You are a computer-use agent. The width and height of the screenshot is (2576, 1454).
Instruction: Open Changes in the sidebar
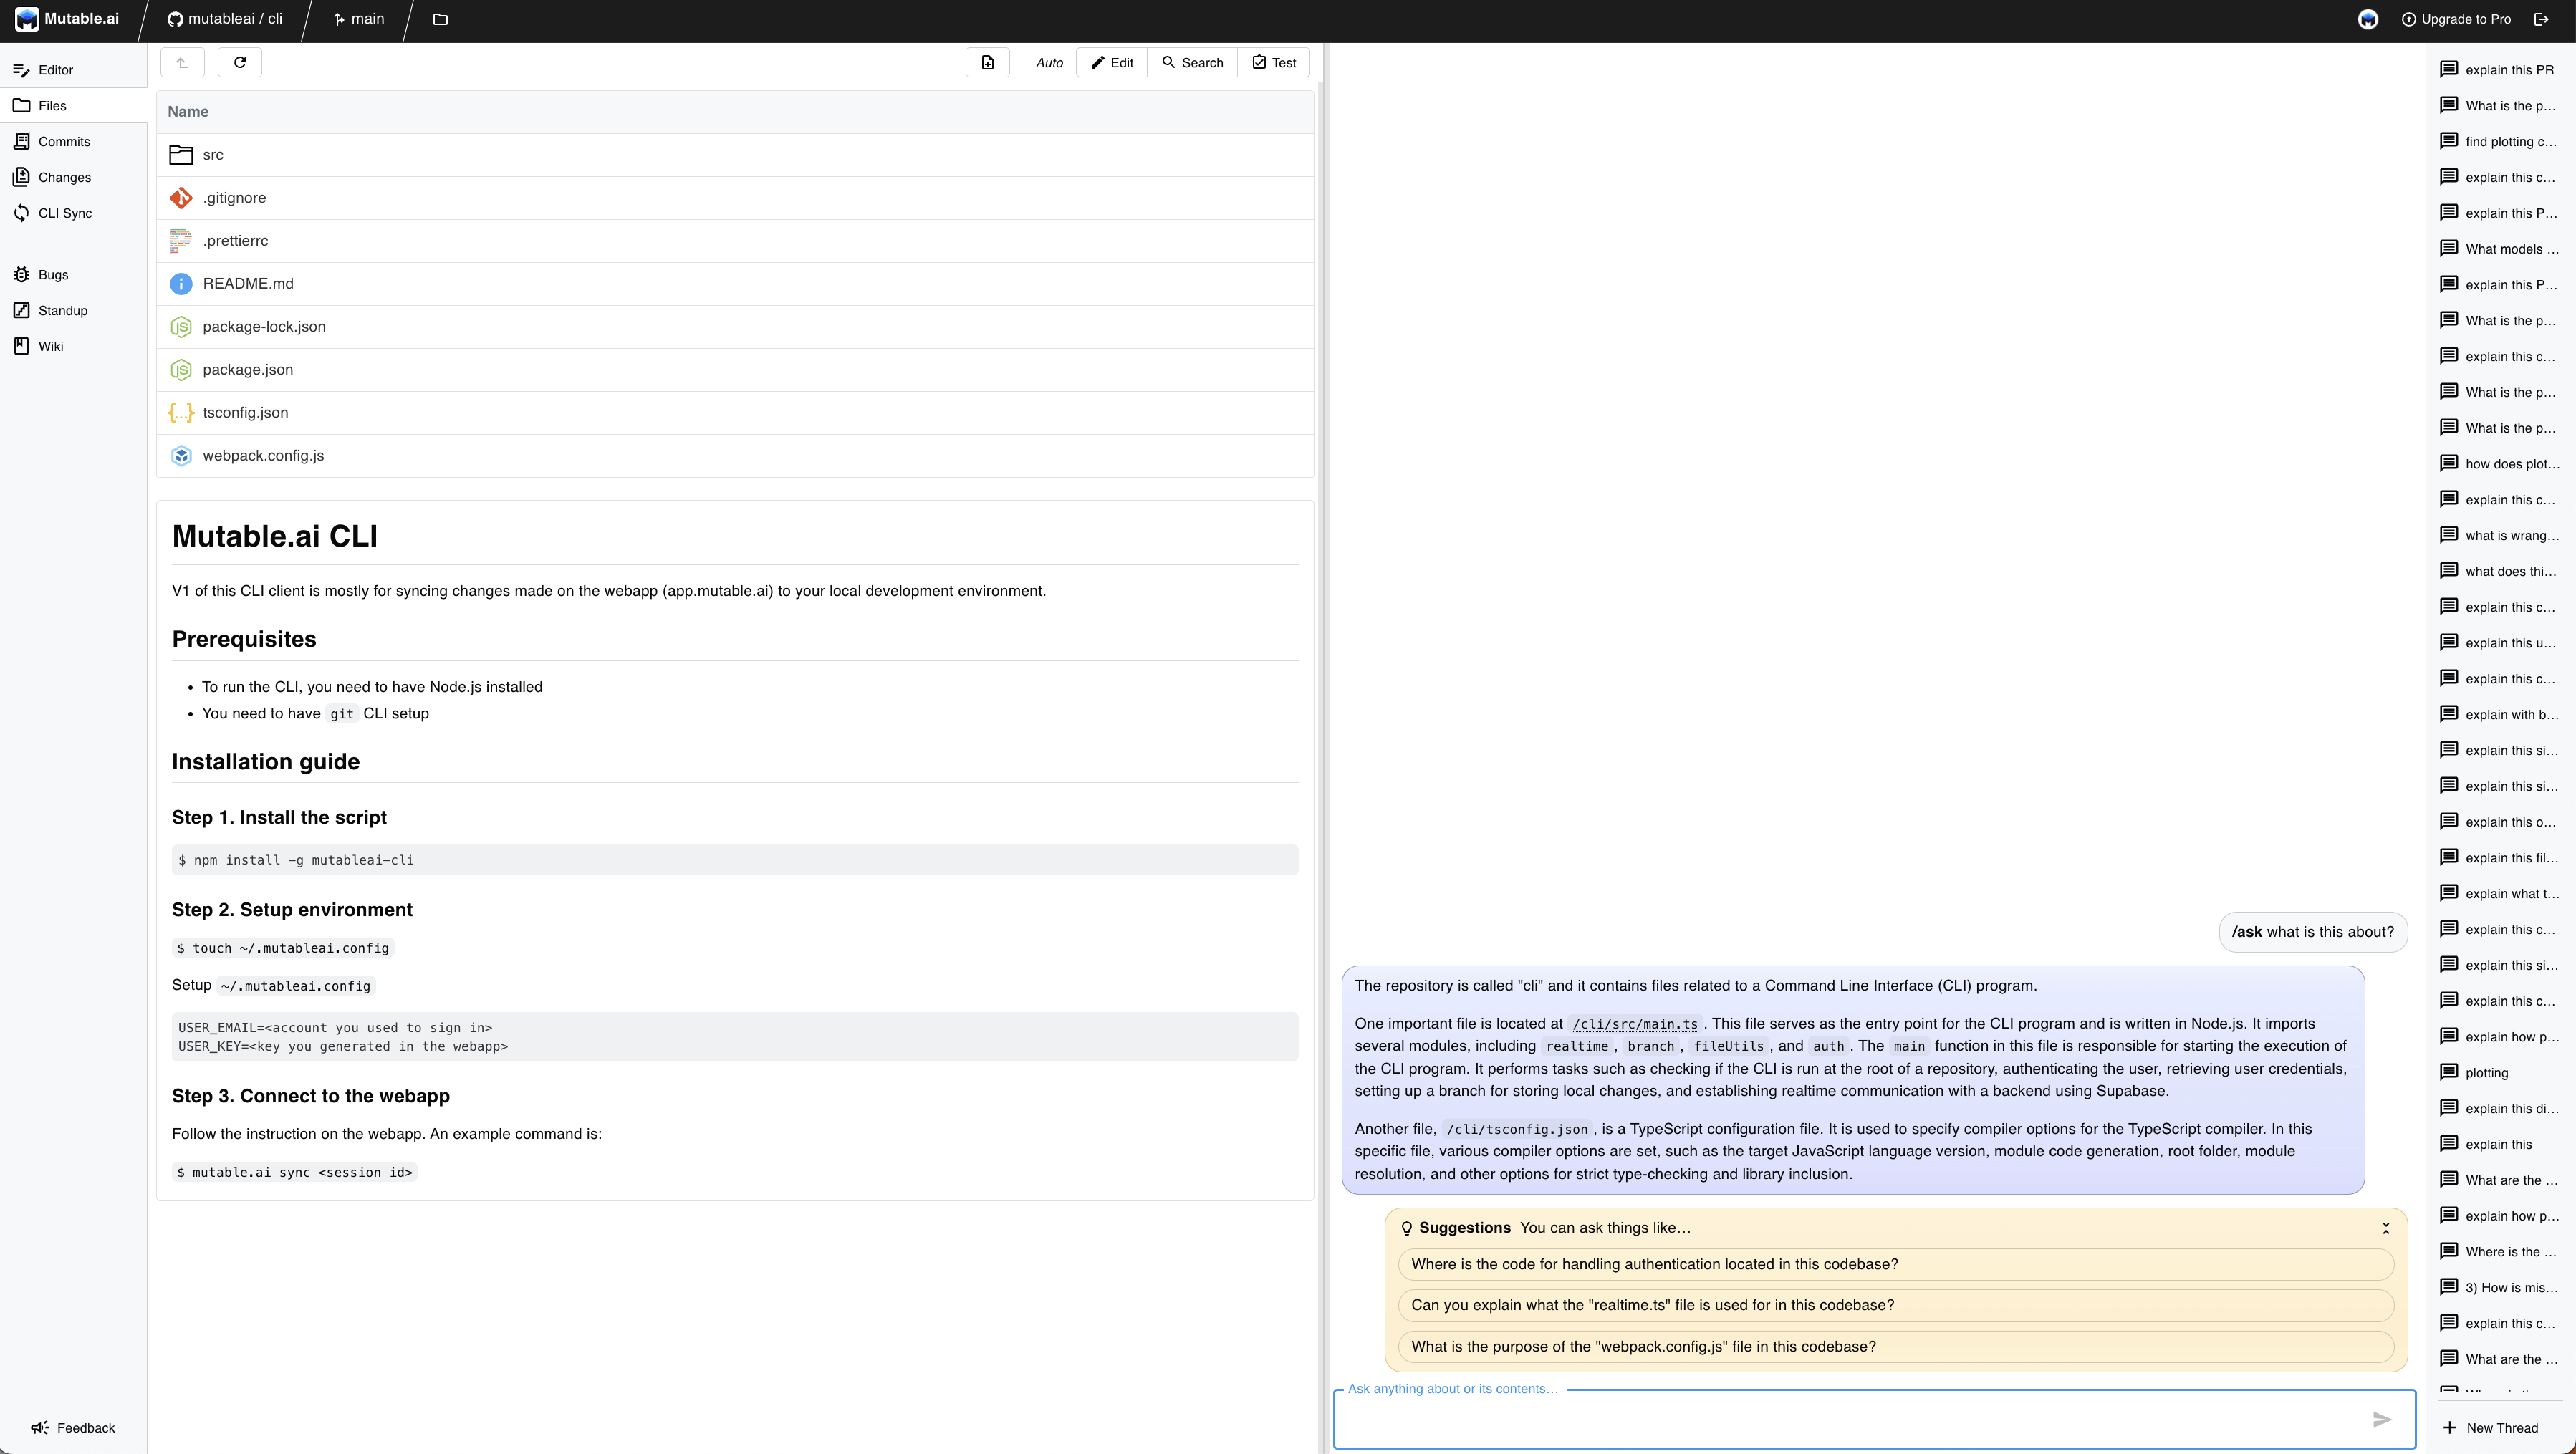pyautogui.click(x=74, y=177)
